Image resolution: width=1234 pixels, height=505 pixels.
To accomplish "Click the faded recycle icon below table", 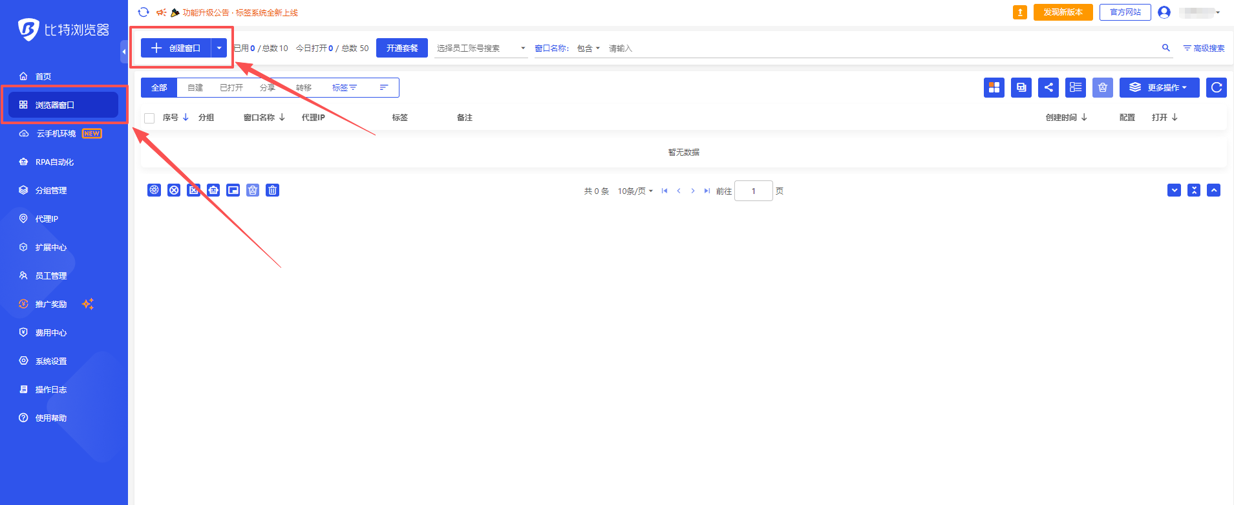I will 253,190.
